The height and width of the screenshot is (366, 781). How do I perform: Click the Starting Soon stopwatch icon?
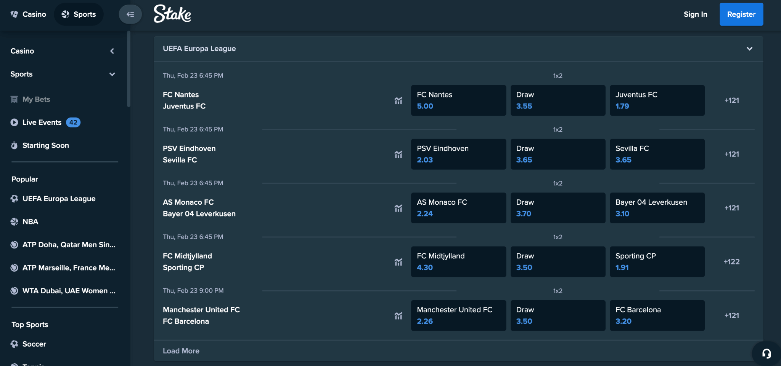click(x=14, y=145)
